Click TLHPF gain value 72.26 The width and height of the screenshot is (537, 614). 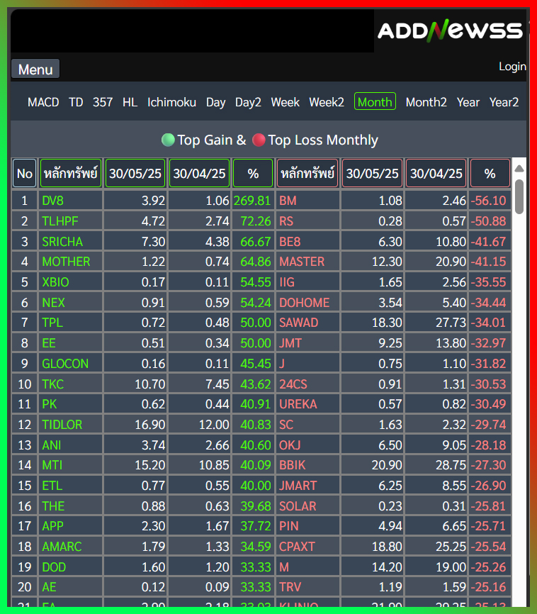coord(256,221)
